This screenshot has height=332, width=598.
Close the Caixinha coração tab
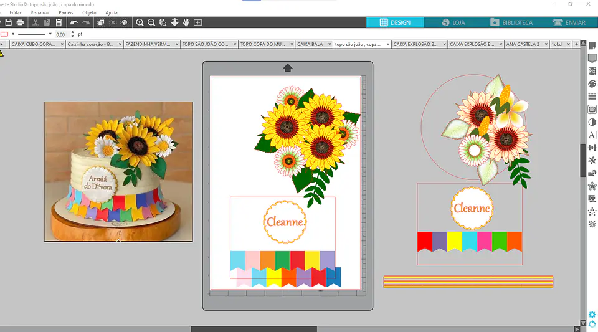[120, 45]
